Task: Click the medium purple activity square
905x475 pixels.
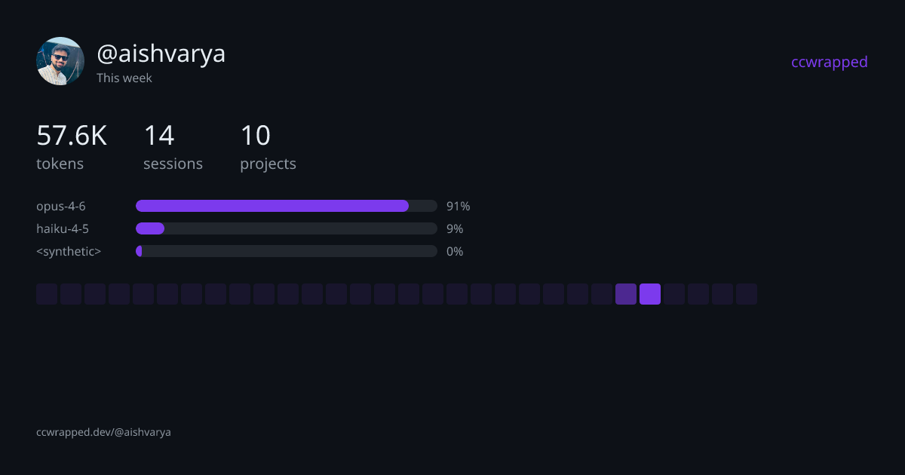Action: (x=626, y=294)
